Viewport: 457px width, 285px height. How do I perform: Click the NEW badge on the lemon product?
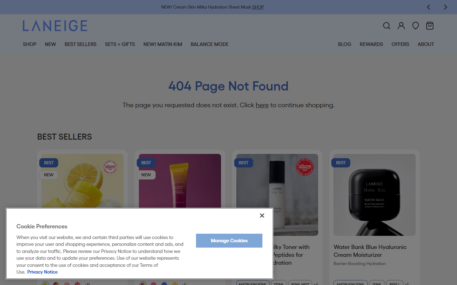click(x=49, y=175)
